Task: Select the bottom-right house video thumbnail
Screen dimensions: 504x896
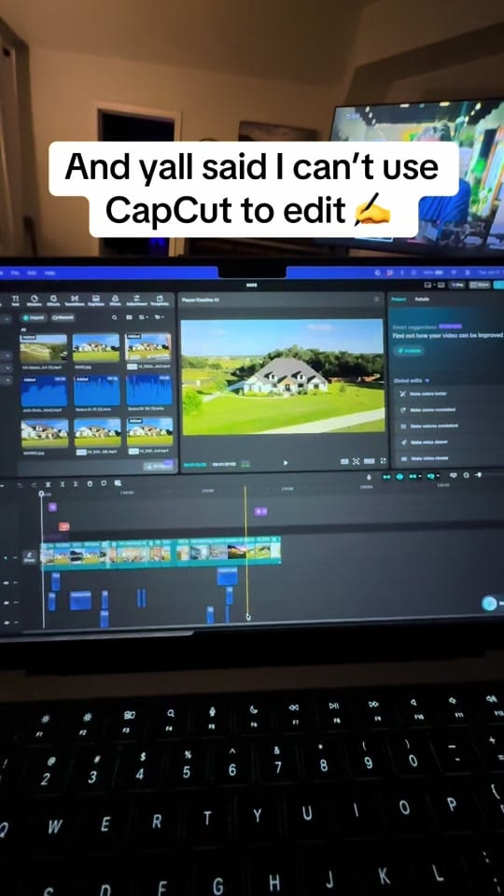Action: [149, 432]
